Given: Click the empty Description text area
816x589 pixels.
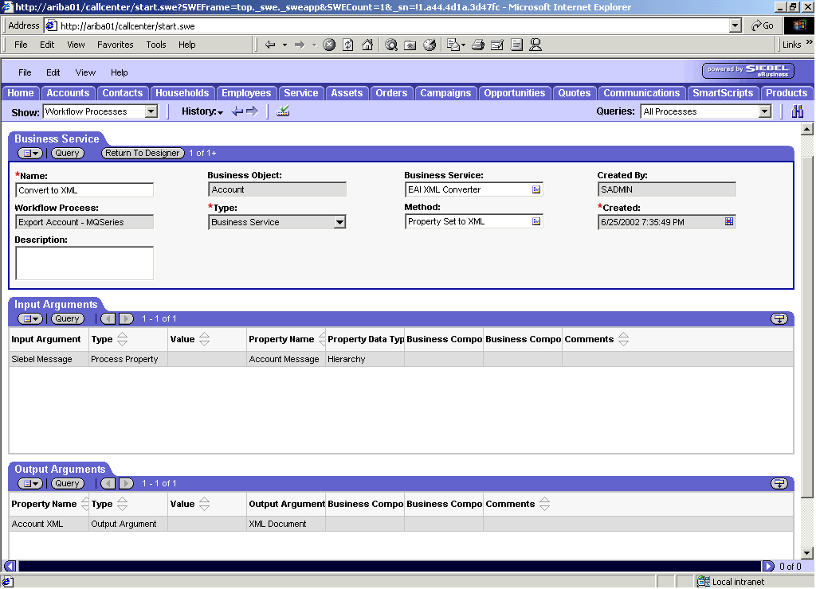Looking at the screenshot, I should [84, 263].
